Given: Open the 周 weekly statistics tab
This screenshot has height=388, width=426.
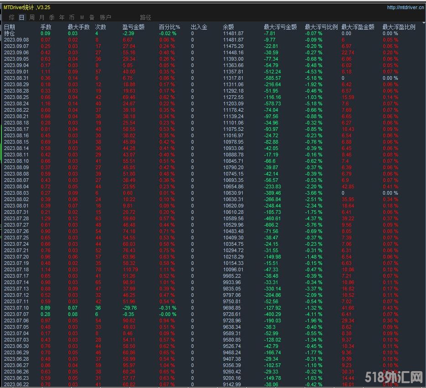Looking at the screenshot, I should 32,17.
